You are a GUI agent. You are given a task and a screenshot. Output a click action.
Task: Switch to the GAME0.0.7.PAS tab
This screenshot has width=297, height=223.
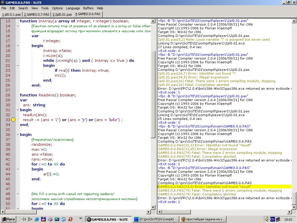pyautogui.click(x=37, y=14)
